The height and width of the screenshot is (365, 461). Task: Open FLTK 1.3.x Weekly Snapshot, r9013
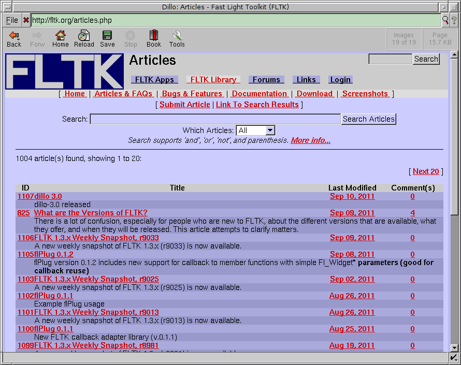tap(96, 312)
